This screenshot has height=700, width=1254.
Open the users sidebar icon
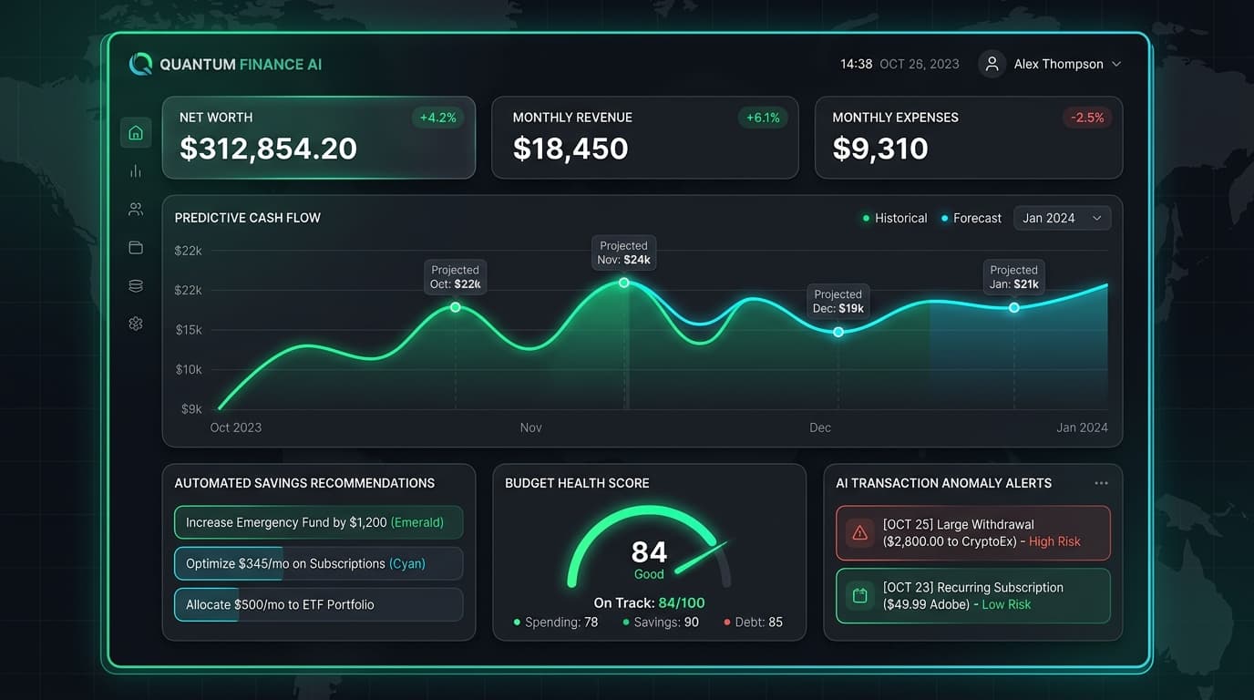[x=136, y=210]
